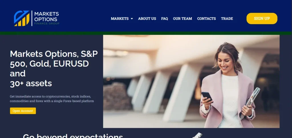Click the laptop carried by the woman

click(250, 103)
